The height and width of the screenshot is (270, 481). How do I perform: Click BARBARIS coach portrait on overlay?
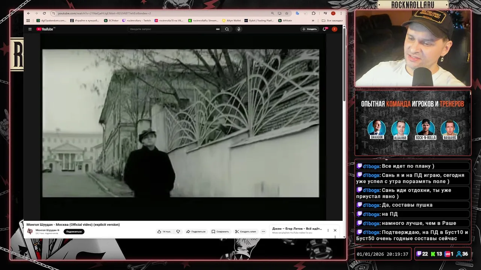tap(449, 130)
